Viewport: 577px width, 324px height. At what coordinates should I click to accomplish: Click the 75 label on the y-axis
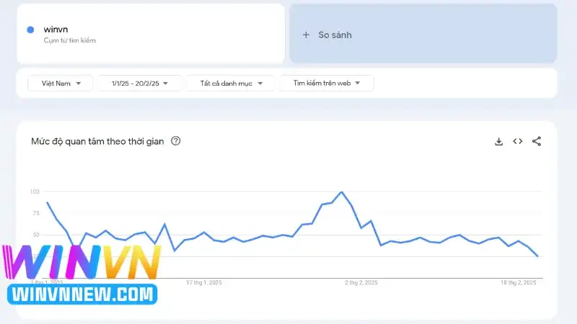coord(35,213)
